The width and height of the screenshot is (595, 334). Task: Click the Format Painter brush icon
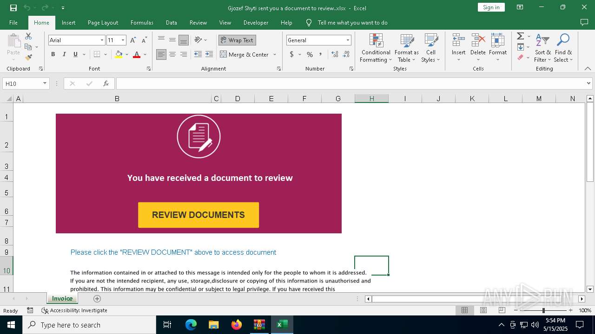coord(28,58)
